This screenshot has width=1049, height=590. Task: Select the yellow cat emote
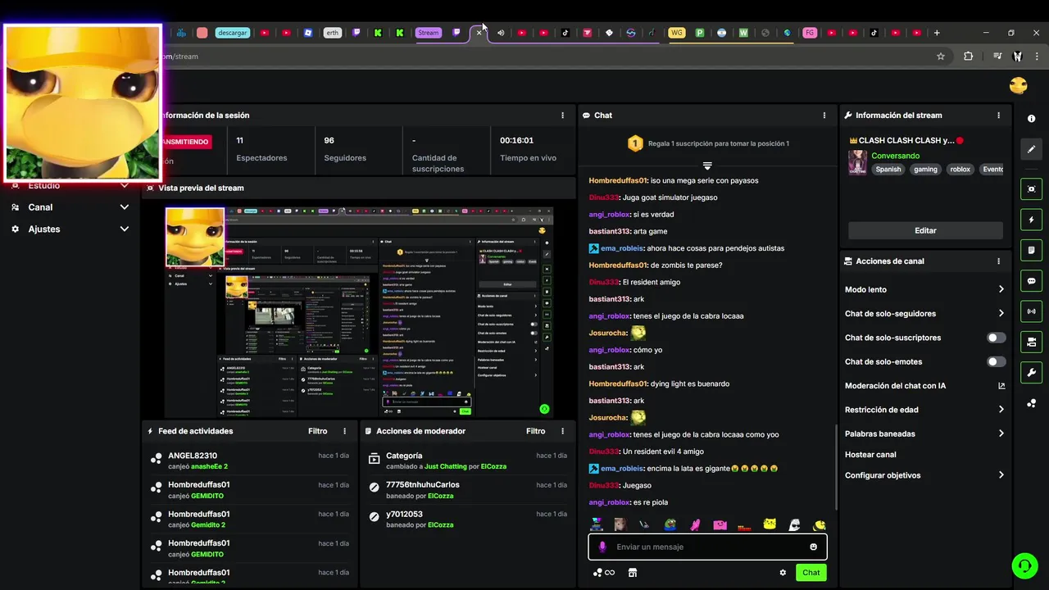point(770,524)
